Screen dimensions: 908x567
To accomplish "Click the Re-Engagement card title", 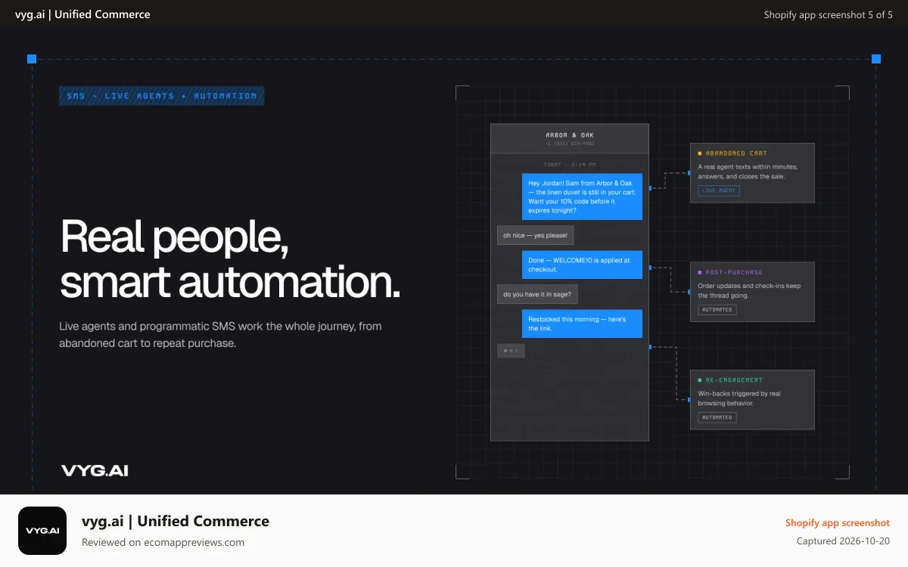I will [734, 380].
